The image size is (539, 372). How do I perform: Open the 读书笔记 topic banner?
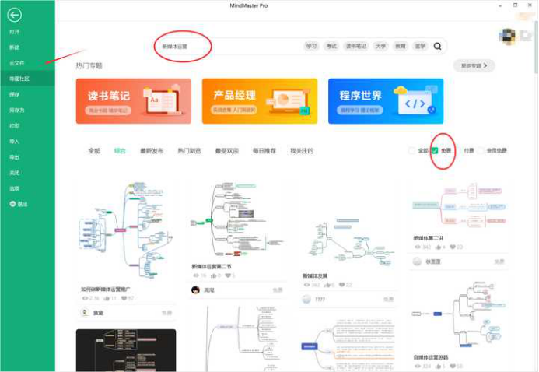134,101
